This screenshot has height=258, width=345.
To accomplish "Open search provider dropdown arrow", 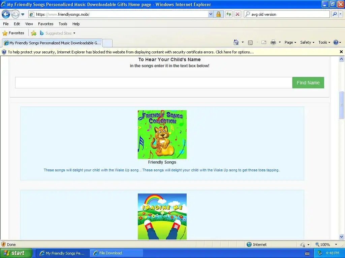I will point(340,14).
